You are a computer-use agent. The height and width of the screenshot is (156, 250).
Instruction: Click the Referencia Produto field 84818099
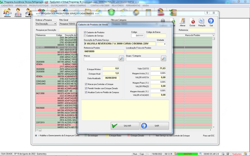tap(104, 51)
